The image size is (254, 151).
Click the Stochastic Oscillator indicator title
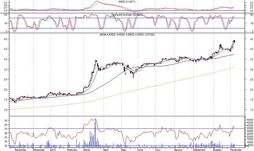[127, 15]
